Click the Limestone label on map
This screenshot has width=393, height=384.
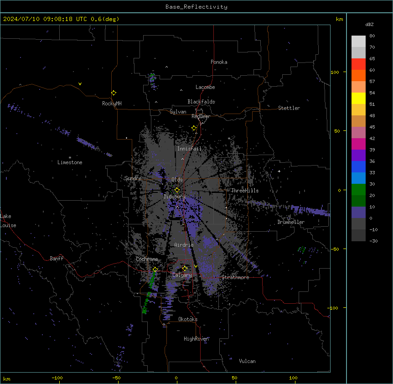click(70, 162)
